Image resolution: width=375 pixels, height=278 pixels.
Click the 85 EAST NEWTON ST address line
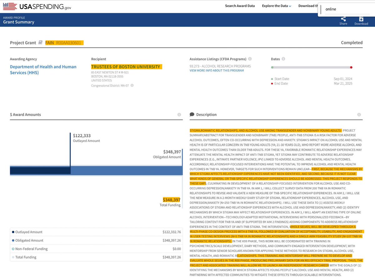[110, 73]
